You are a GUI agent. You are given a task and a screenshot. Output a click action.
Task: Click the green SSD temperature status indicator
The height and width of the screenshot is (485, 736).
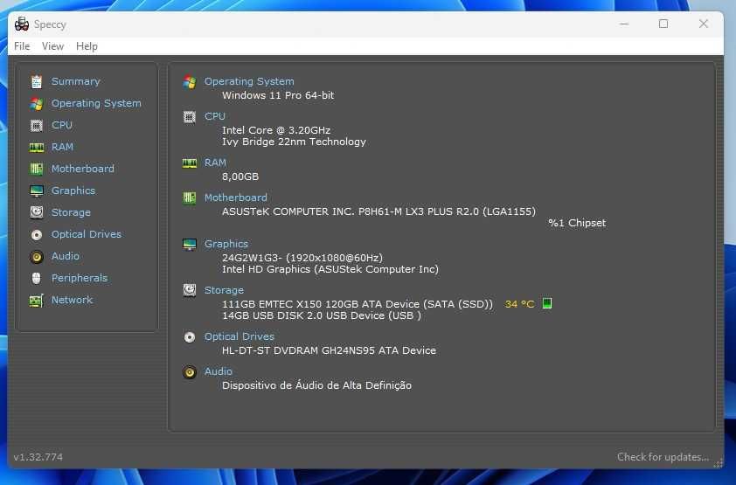point(547,303)
